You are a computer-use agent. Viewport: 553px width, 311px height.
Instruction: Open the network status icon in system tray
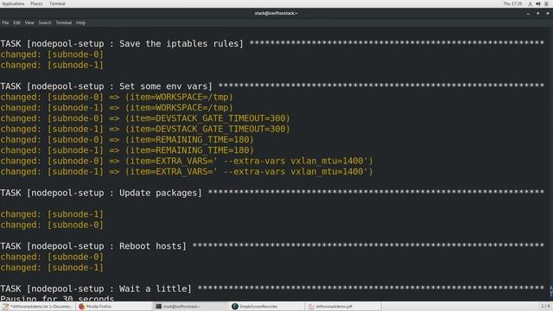tap(530, 3)
